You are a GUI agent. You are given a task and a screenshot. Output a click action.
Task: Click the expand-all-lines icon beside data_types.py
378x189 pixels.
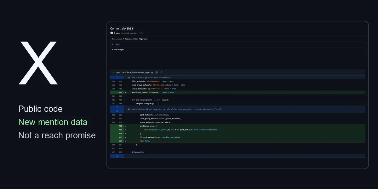(x=161, y=72)
